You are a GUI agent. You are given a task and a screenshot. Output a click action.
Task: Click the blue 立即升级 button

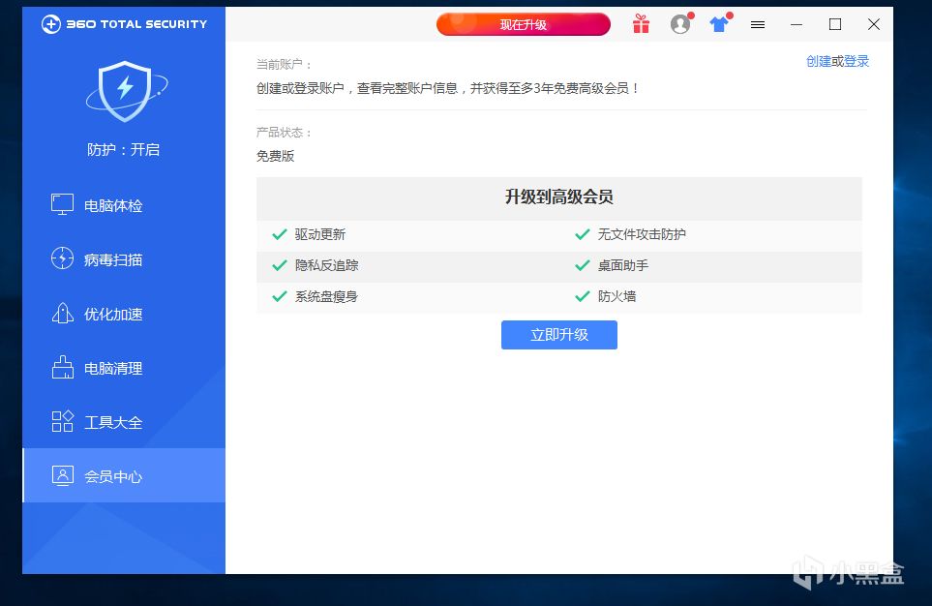click(559, 335)
